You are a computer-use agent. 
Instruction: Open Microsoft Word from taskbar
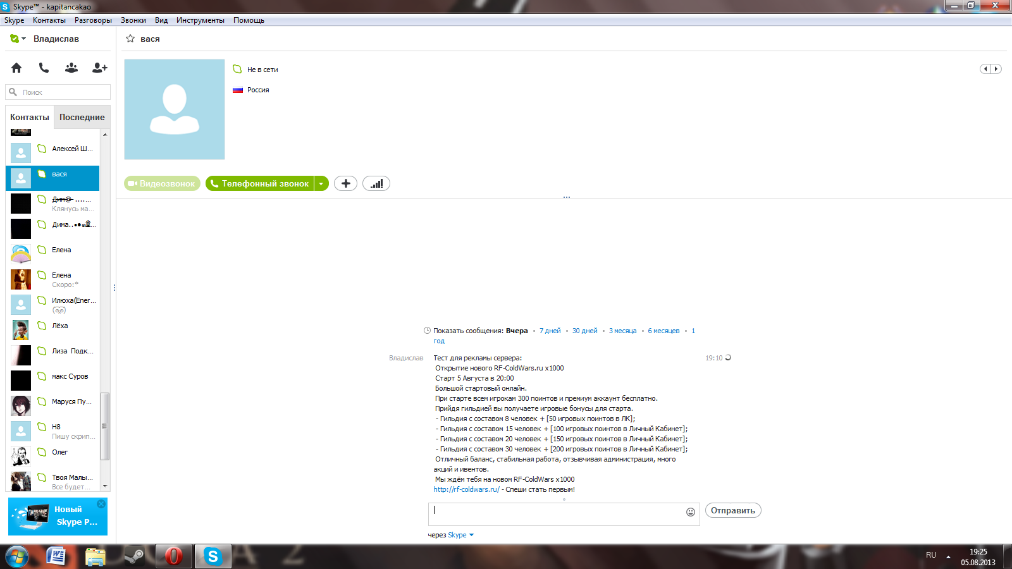coord(56,556)
